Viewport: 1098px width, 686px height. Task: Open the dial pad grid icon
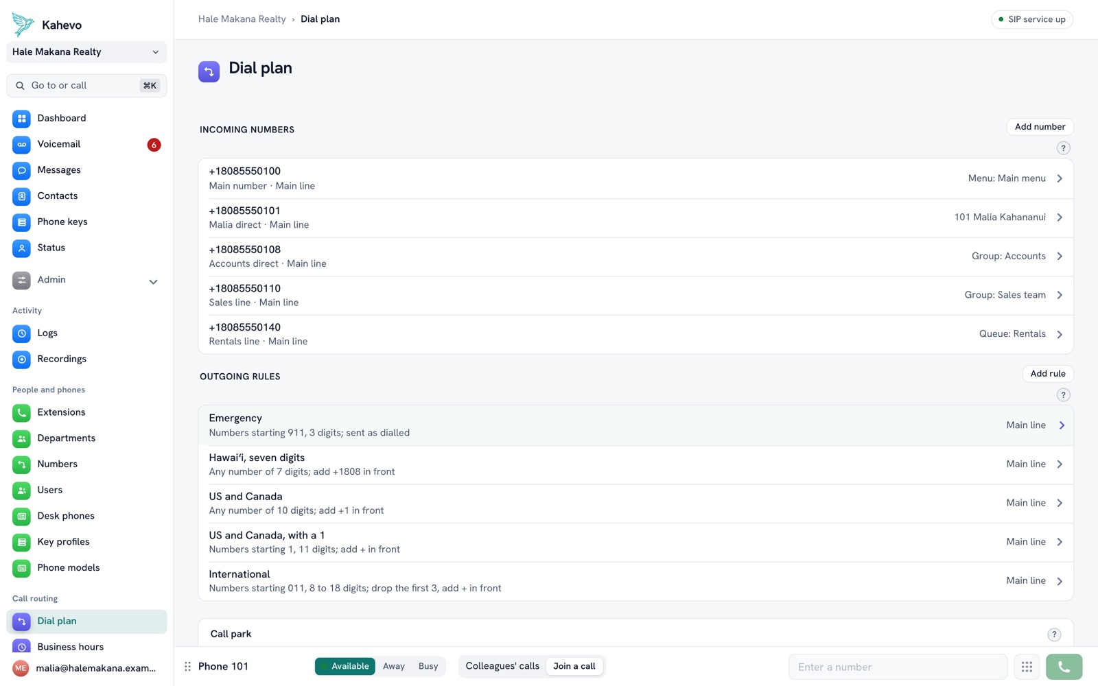[x=1027, y=667]
